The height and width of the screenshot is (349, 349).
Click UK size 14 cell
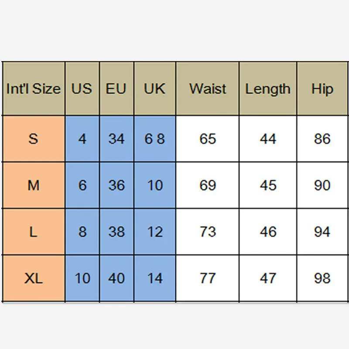(x=155, y=278)
